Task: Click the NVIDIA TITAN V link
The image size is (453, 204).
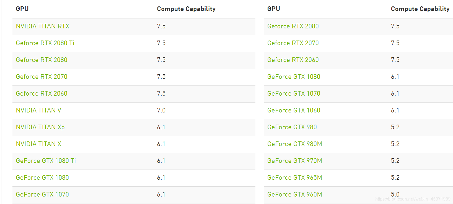Action: click(38, 110)
